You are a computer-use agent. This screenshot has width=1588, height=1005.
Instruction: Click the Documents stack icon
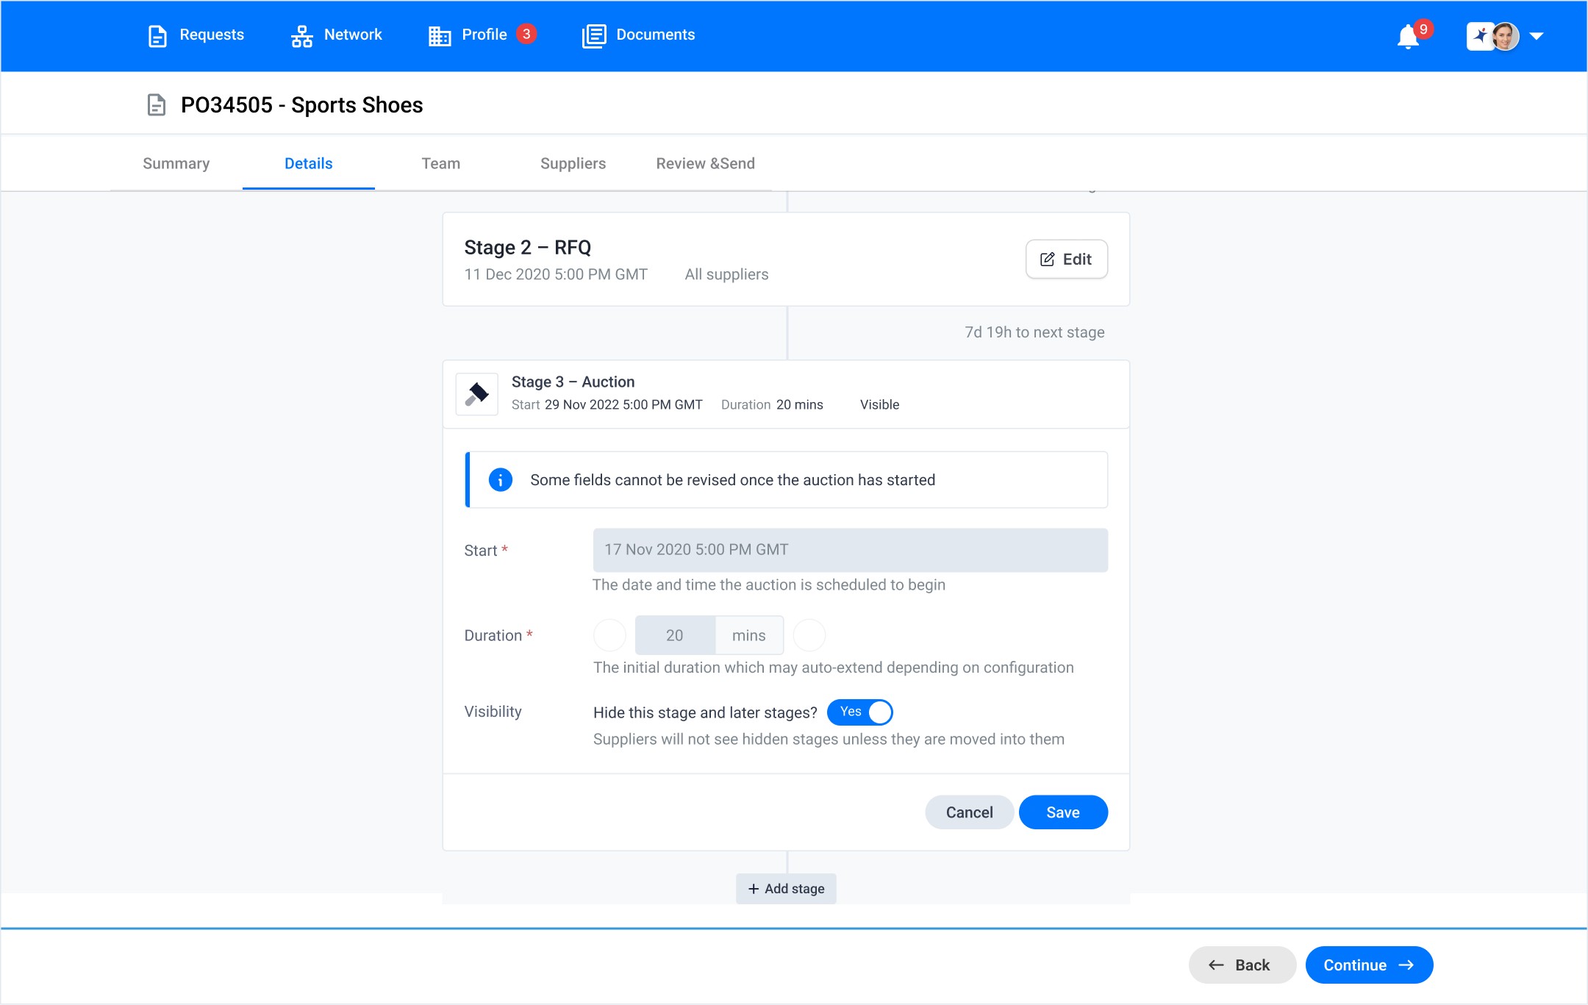(x=593, y=35)
